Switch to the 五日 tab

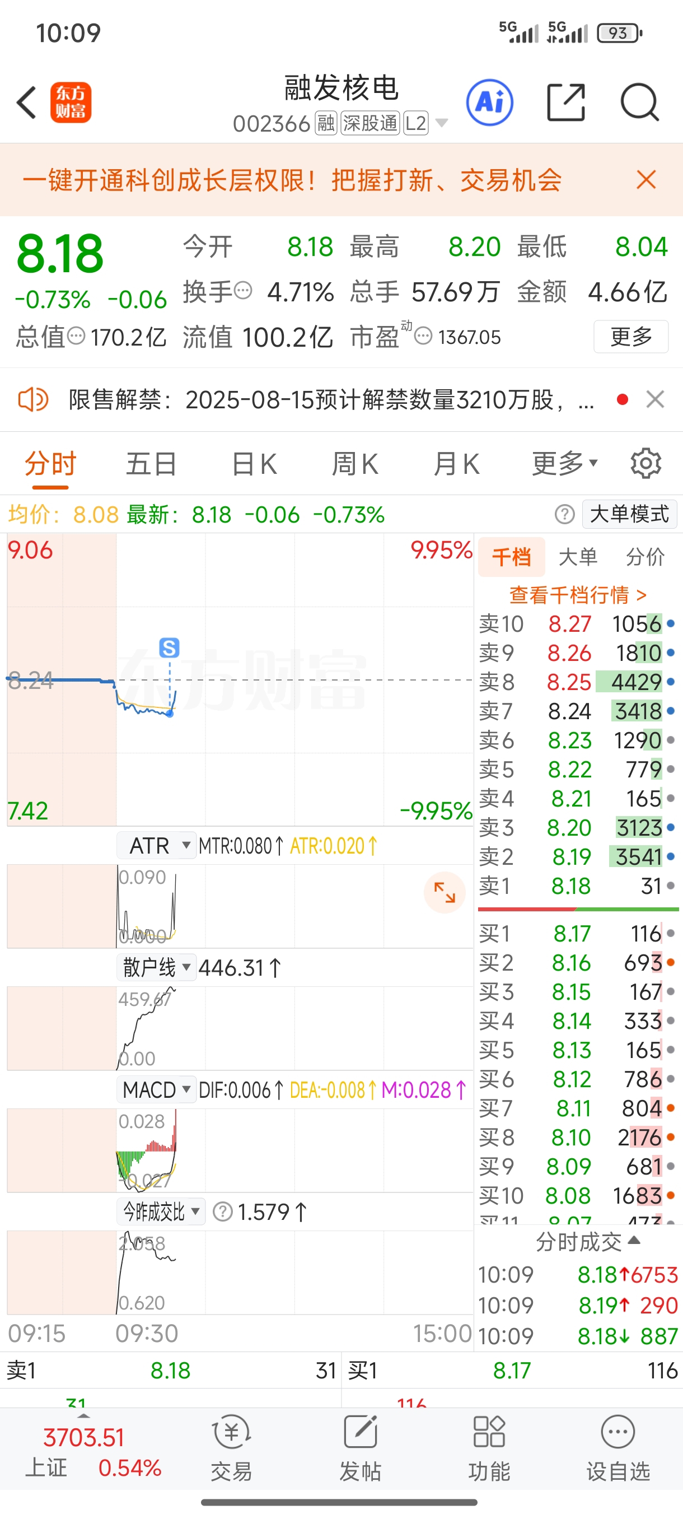tap(152, 463)
